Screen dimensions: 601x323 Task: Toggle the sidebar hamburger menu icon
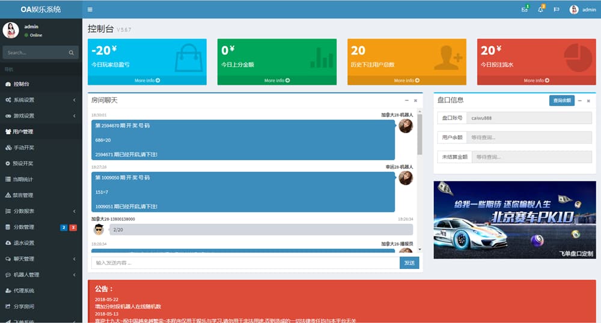click(90, 10)
